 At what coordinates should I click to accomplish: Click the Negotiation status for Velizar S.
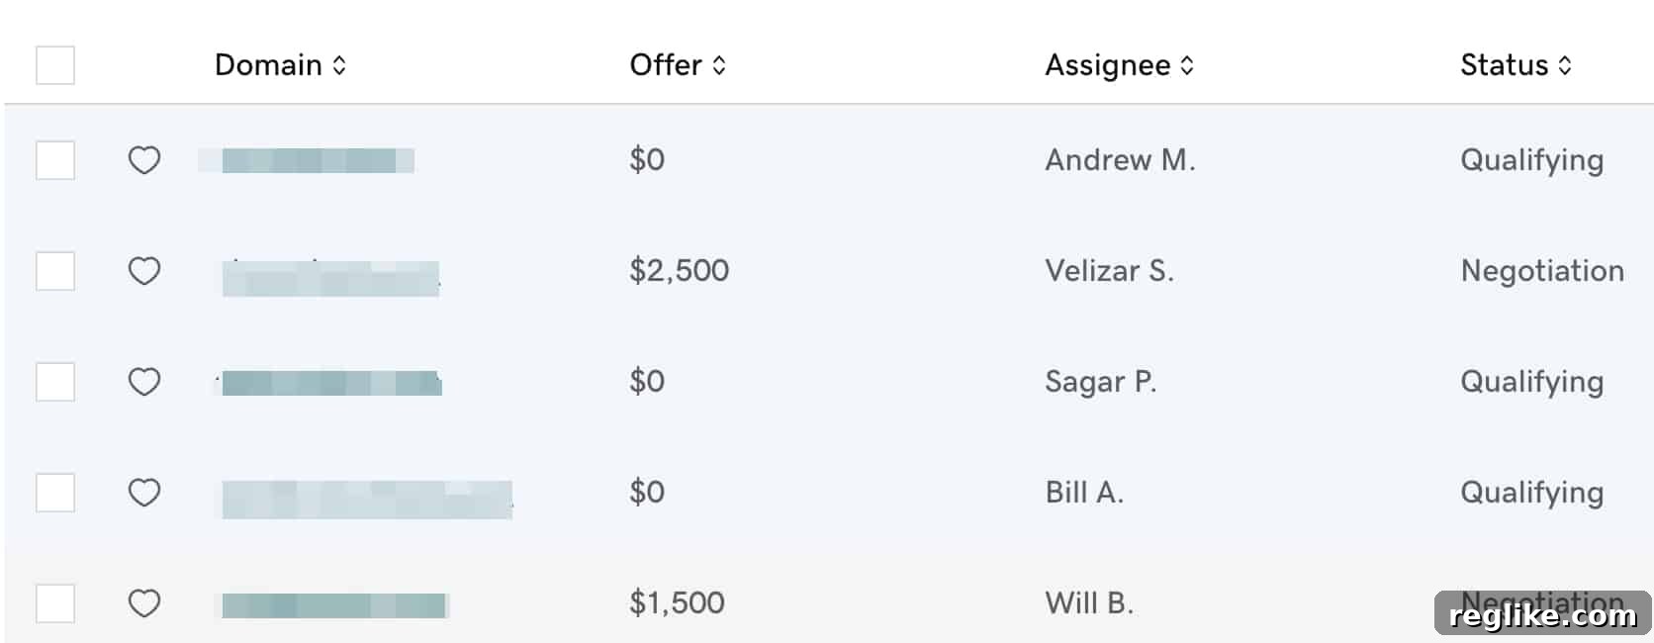coord(1542,271)
